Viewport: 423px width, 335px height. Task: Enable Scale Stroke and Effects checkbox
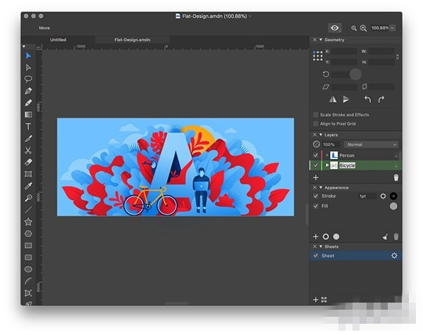[315, 115]
